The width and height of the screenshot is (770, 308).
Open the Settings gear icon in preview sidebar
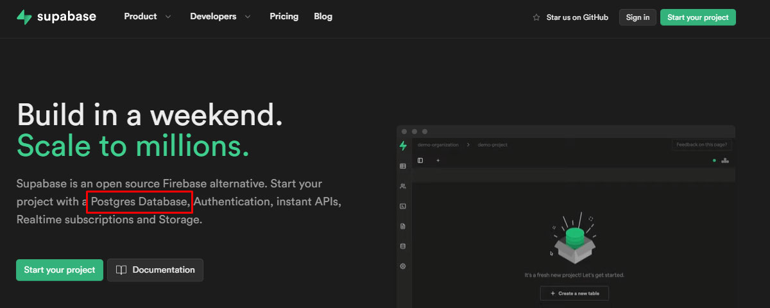[x=403, y=266]
